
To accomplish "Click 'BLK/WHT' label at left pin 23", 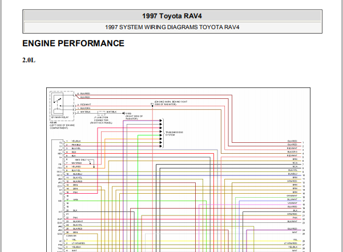I will click(78, 221).
